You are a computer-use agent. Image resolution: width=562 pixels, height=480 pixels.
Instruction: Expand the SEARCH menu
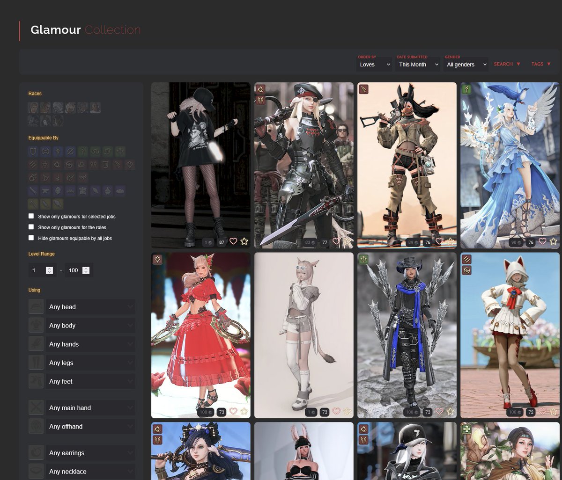click(507, 64)
